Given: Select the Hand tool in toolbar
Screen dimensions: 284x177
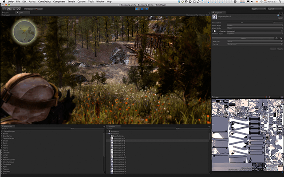Looking at the screenshot, I should [4, 9].
